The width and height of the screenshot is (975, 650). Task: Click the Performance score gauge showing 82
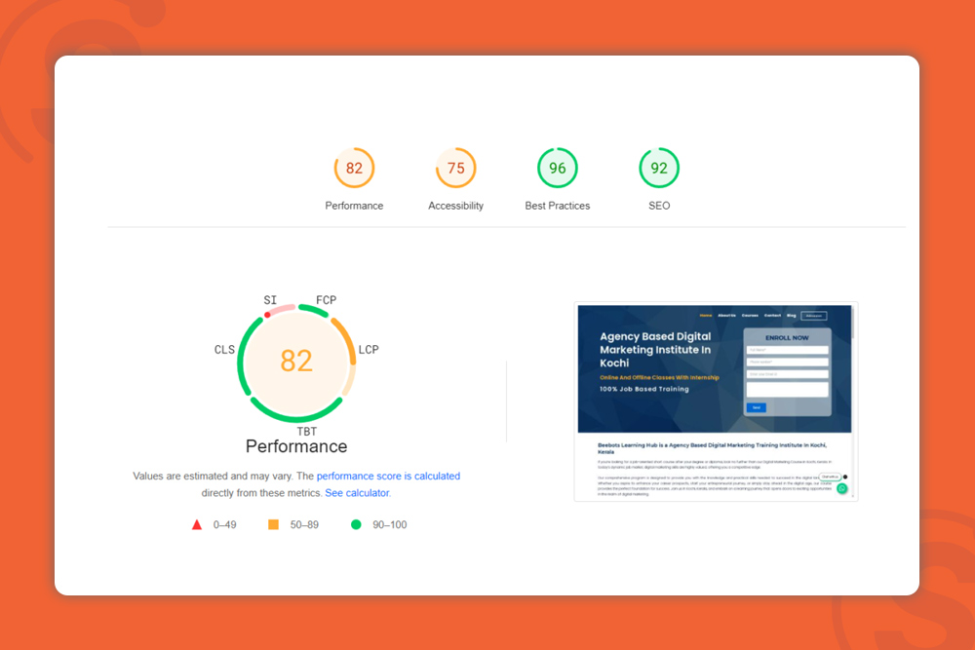[x=354, y=168]
